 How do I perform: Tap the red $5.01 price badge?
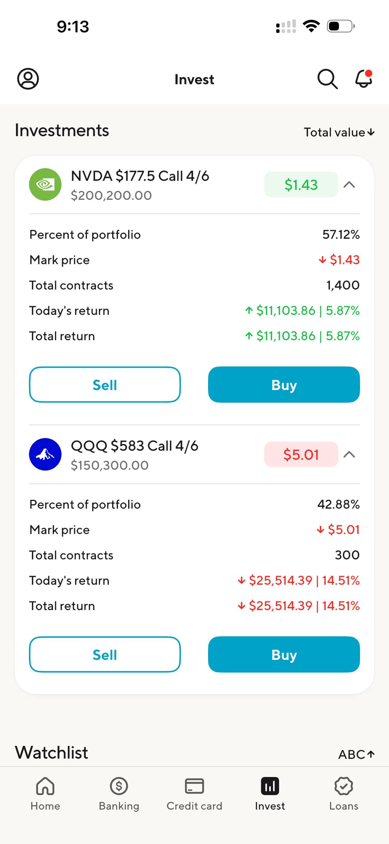point(301,454)
